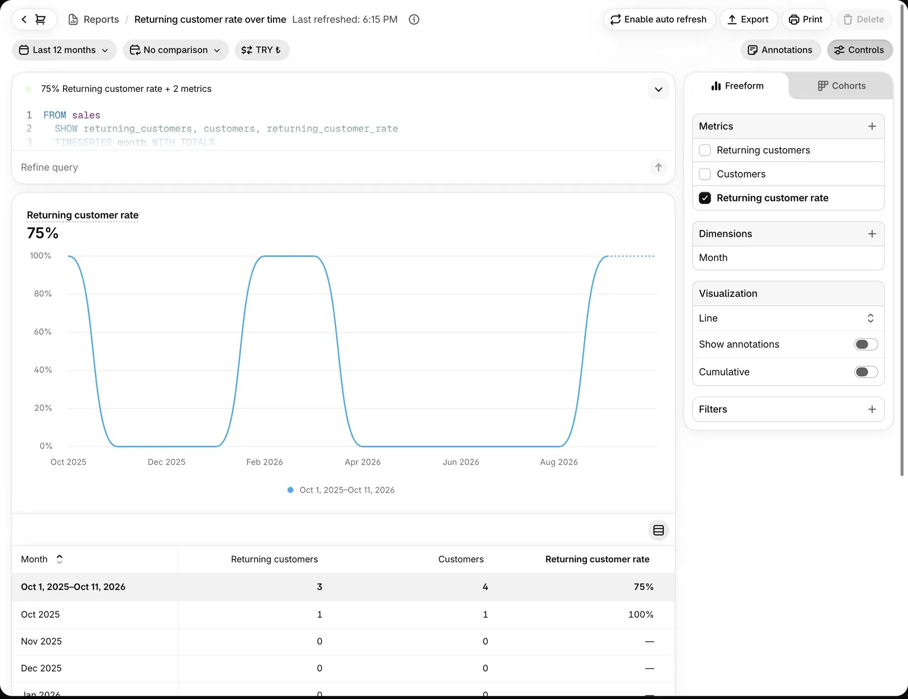
Task: Toggle the Controls panel button
Action: point(860,50)
